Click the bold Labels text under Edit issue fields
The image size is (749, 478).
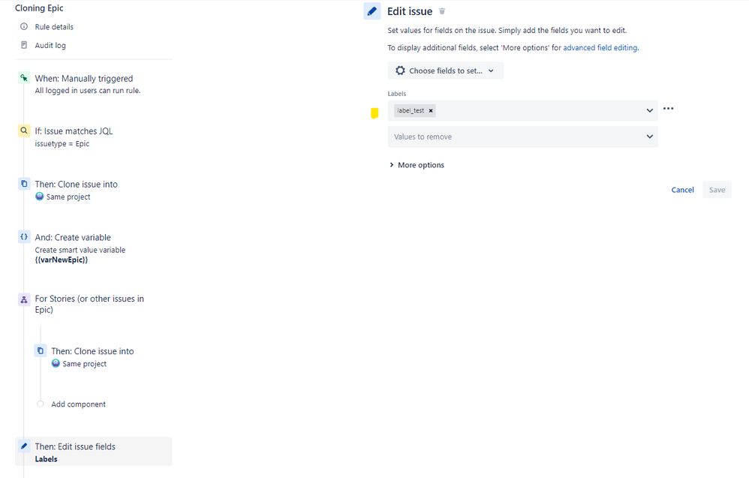pyautogui.click(x=46, y=459)
